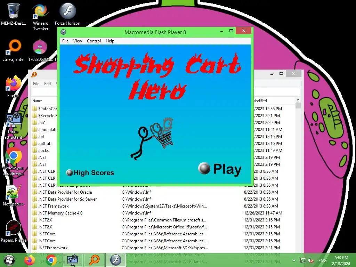Click the shopping cart stick figure graphic
This screenshot has width=356, height=267.
[x=152, y=138]
